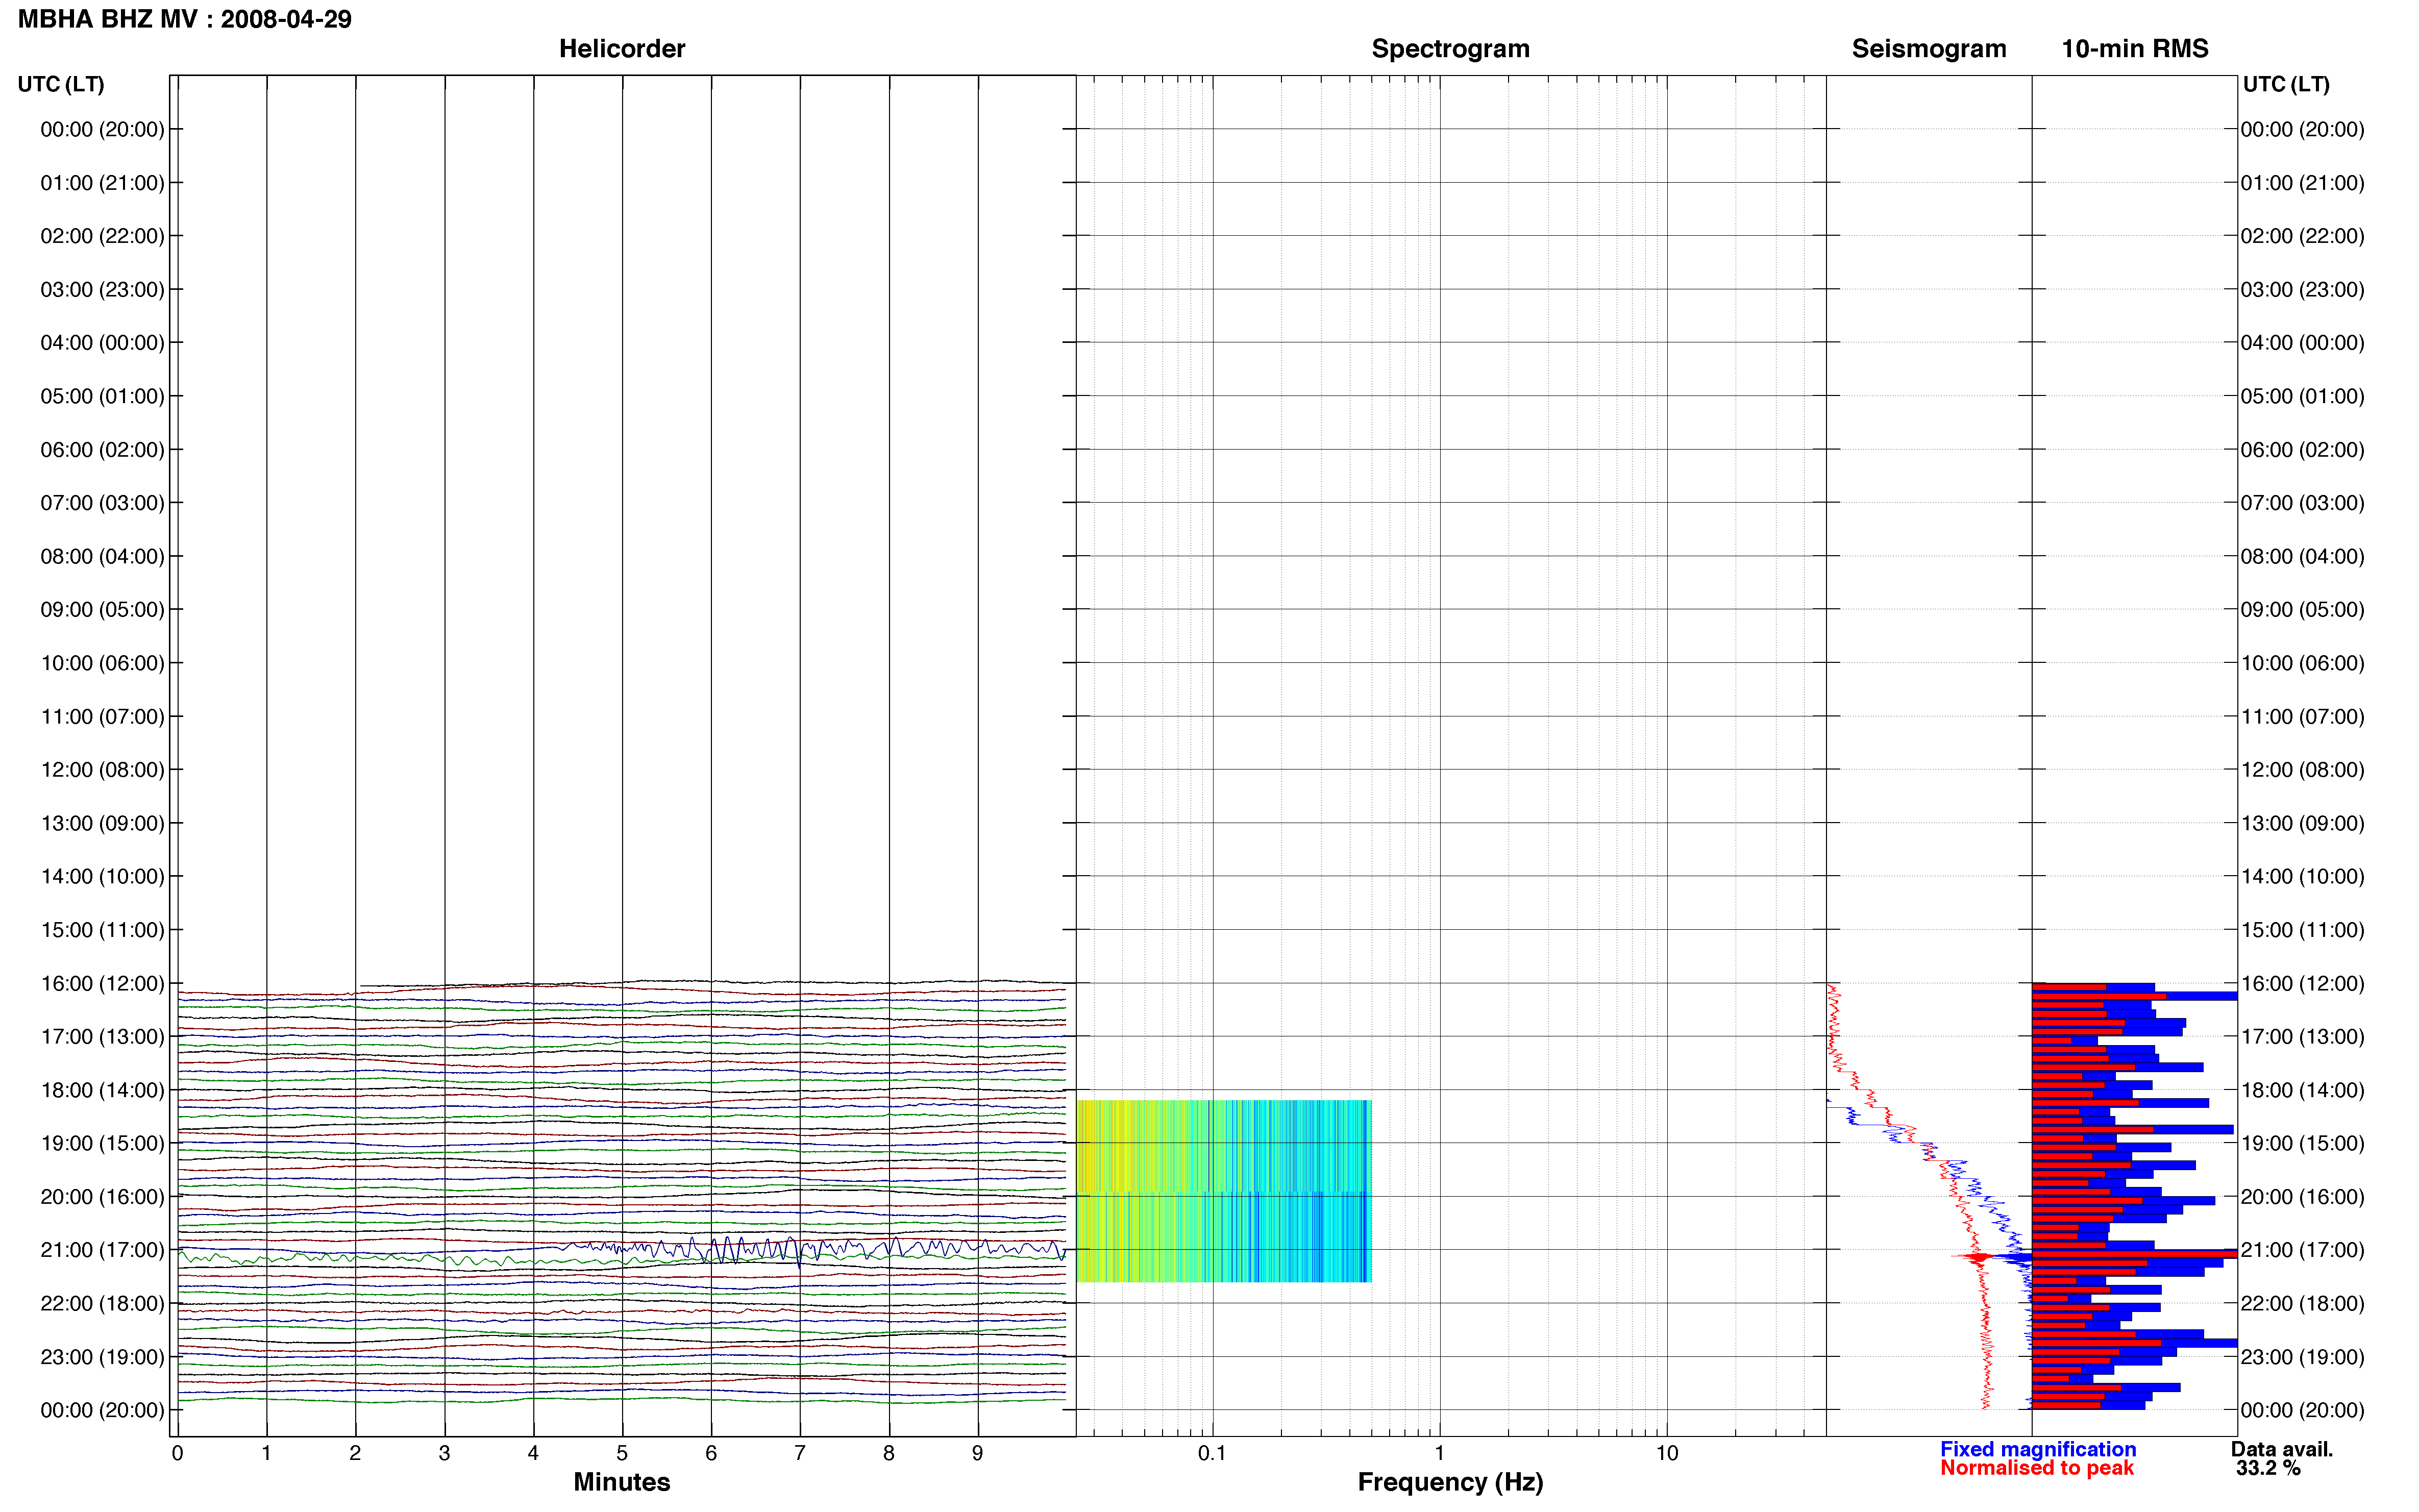Click the left 'UTC (LT)' axis label

point(61,84)
